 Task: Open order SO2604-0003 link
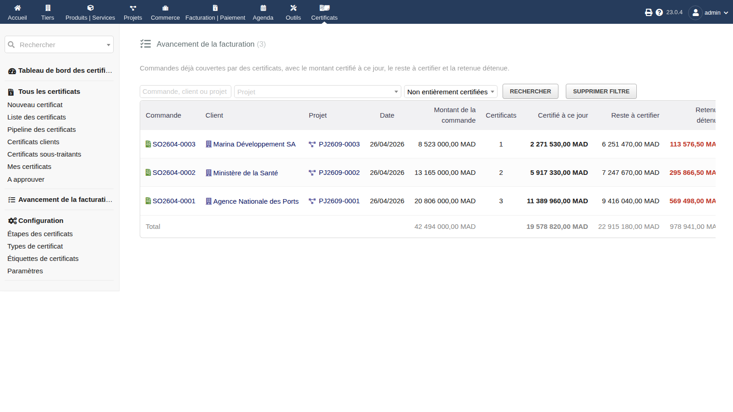[174, 144]
